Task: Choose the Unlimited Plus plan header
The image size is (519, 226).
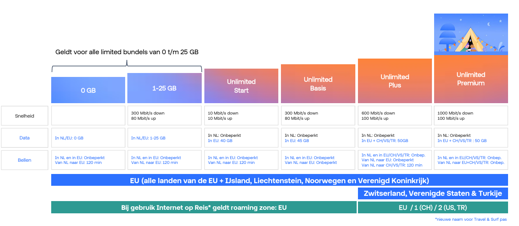Action: 395,81
